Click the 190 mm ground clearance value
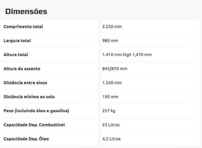The image size is (202, 148). 110,97
